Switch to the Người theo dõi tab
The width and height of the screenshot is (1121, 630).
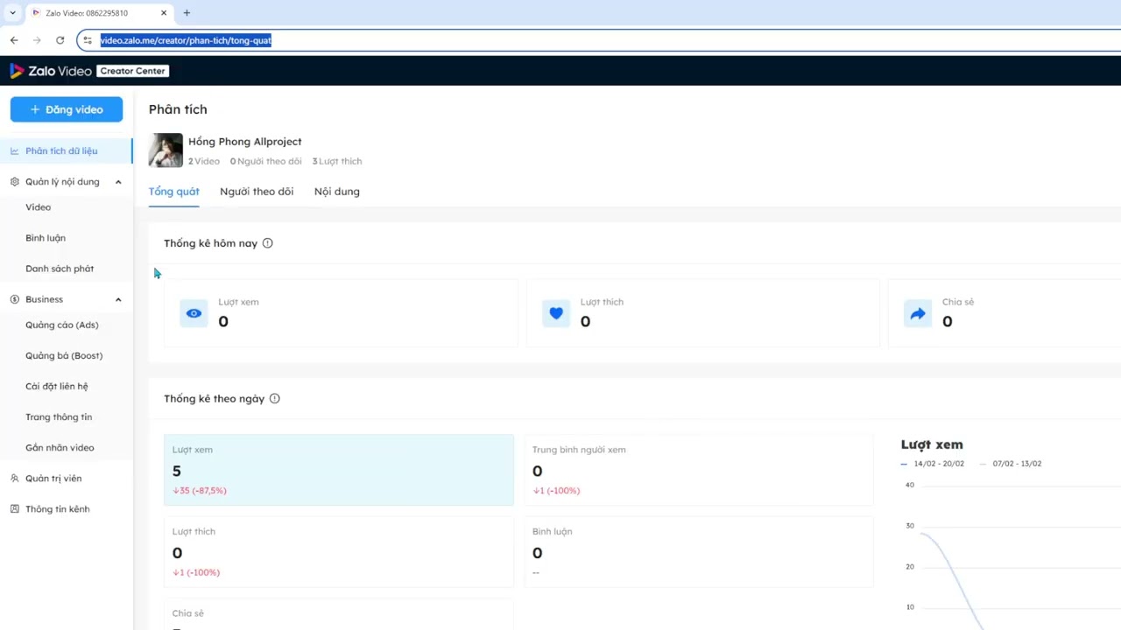[257, 192]
